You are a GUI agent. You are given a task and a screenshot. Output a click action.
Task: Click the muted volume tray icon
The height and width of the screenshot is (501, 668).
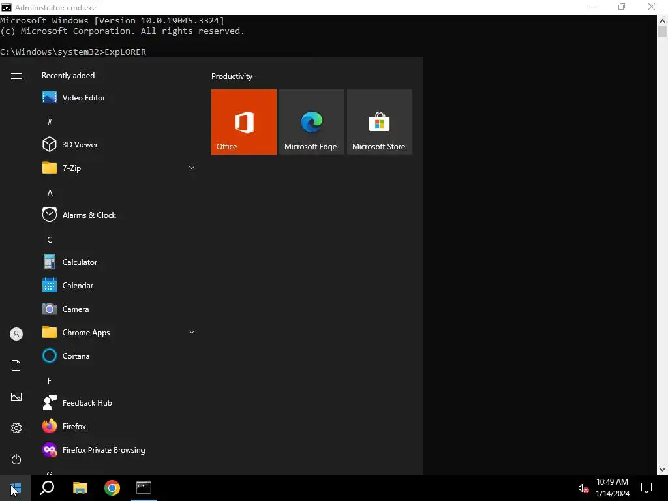pos(583,488)
